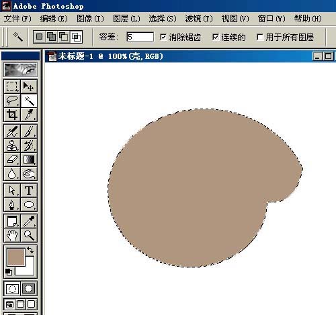Select the Clone Stamp tool

tap(12, 145)
